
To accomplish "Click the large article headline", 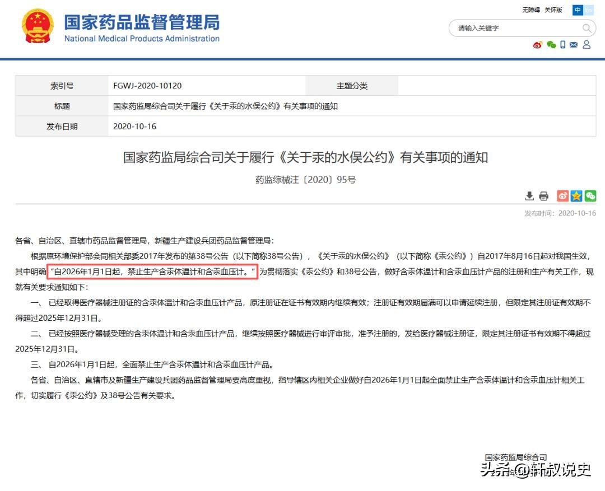I will coord(306,157).
